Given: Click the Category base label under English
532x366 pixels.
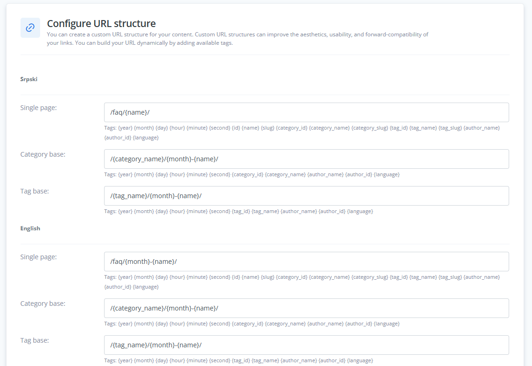Looking at the screenshot, I should coord(43,304).
